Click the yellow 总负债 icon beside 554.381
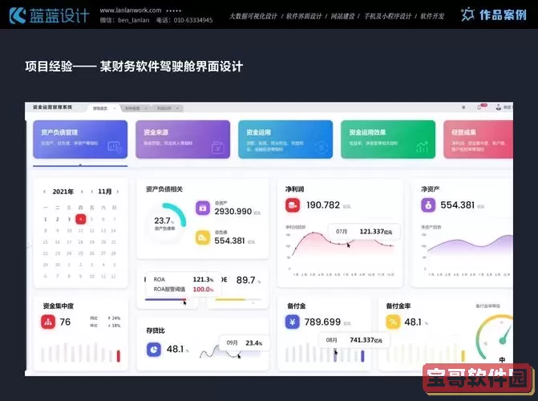Viewport: 538px width, 401px height. coord(203,237)
